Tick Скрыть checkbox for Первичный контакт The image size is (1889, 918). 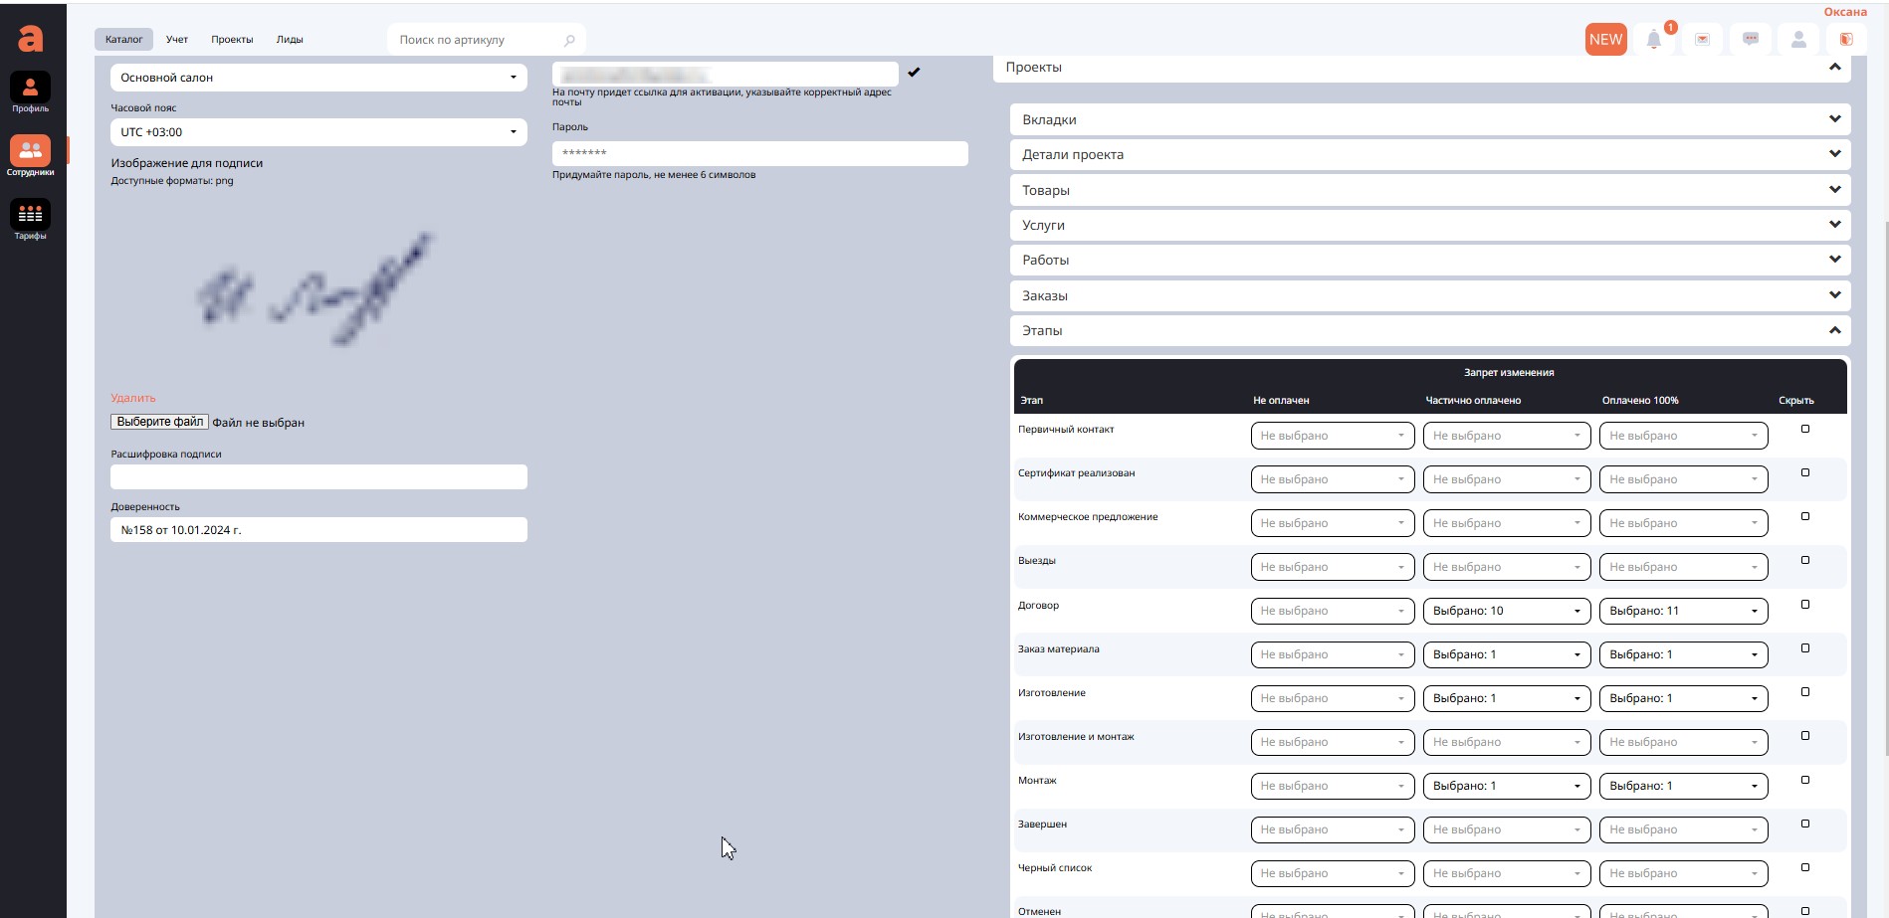tap(1805, 430)
